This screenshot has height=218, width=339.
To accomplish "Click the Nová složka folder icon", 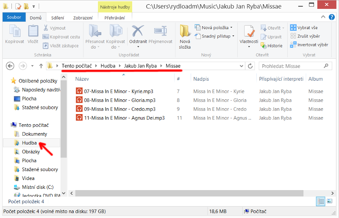I will point(185,32).
